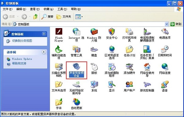Click the 文件夹 toolbar button
Image resolution: width=184 pixels, height=117 pixels.
64,17
